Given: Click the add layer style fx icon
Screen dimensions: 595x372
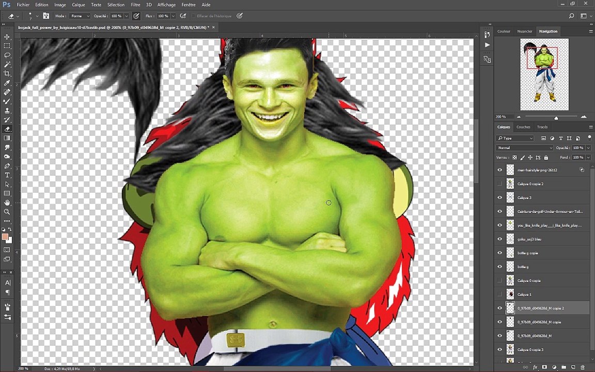Looking at the screenshot, I should tap(535, 367).
